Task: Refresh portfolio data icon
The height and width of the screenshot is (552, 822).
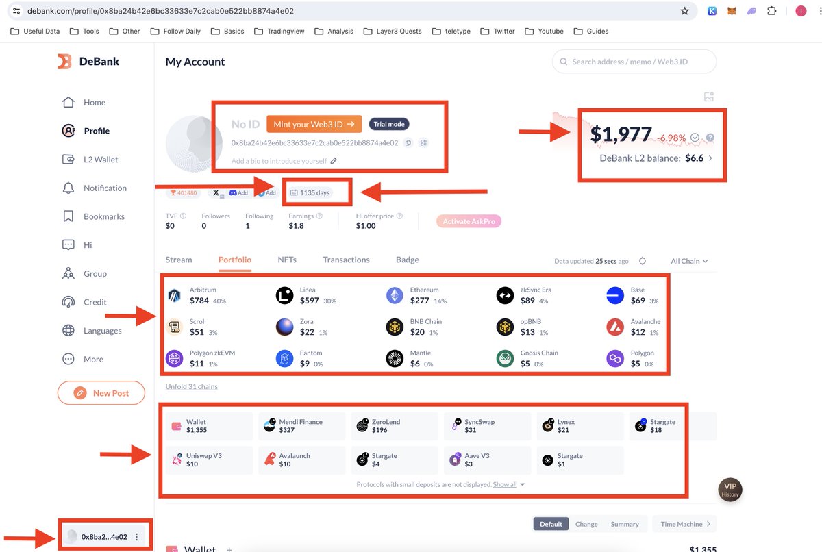Action: point(643,261)
